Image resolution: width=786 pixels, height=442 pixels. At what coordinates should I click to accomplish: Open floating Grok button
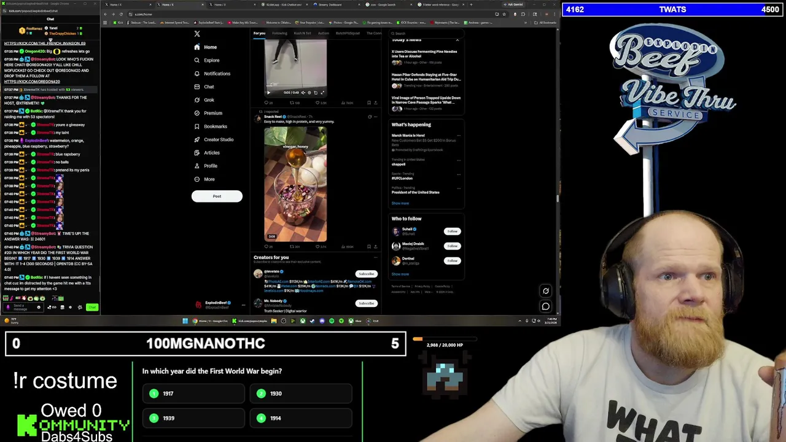tap(545, 292)
